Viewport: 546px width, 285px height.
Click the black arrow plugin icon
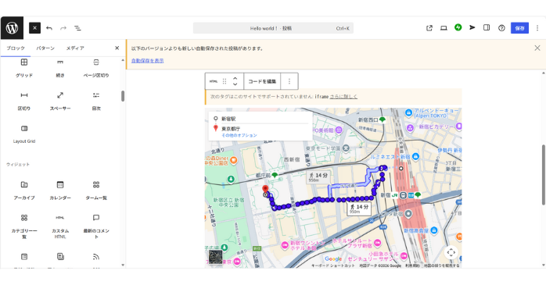point(472,27)
